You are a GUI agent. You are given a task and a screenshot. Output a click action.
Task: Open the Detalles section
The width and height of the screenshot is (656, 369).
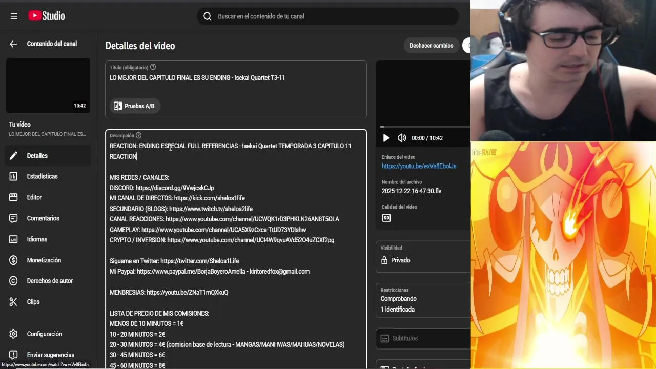48,156
